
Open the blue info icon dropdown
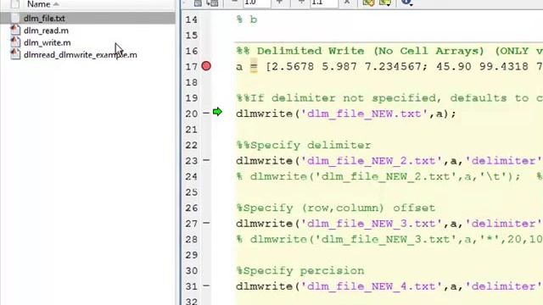[406, 3]
